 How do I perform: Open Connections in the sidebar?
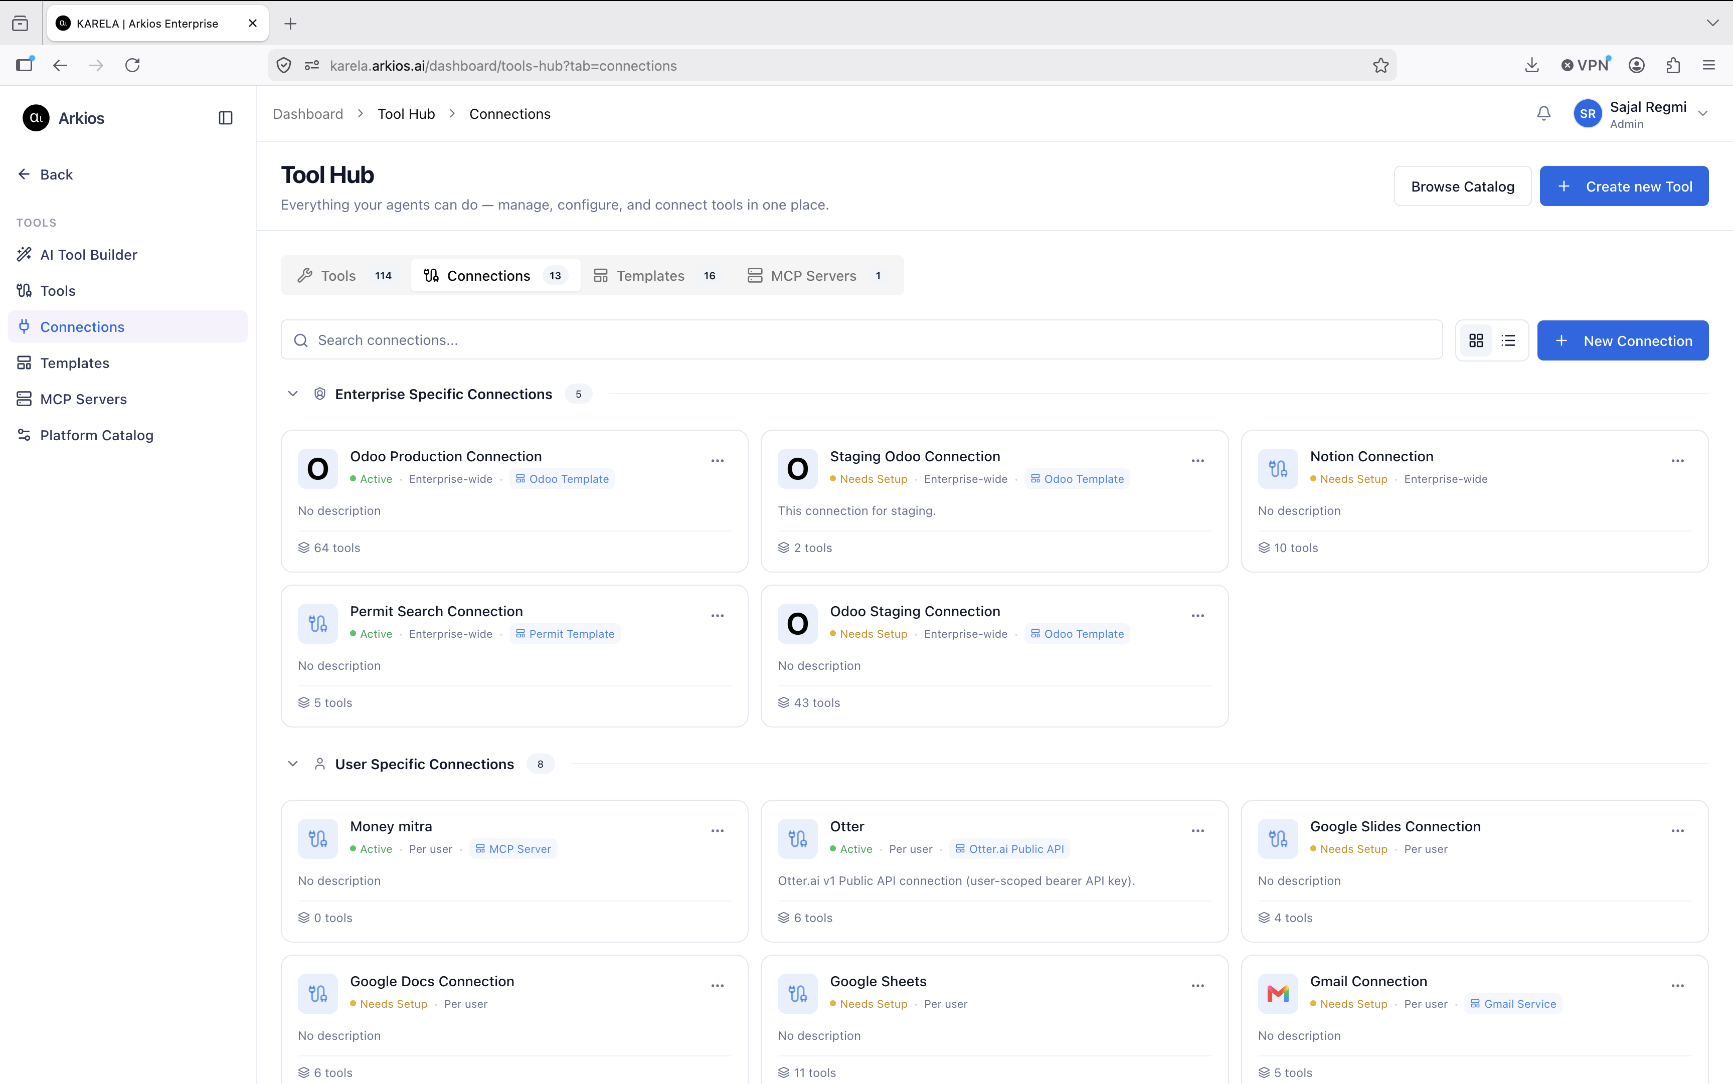[128, 327]
